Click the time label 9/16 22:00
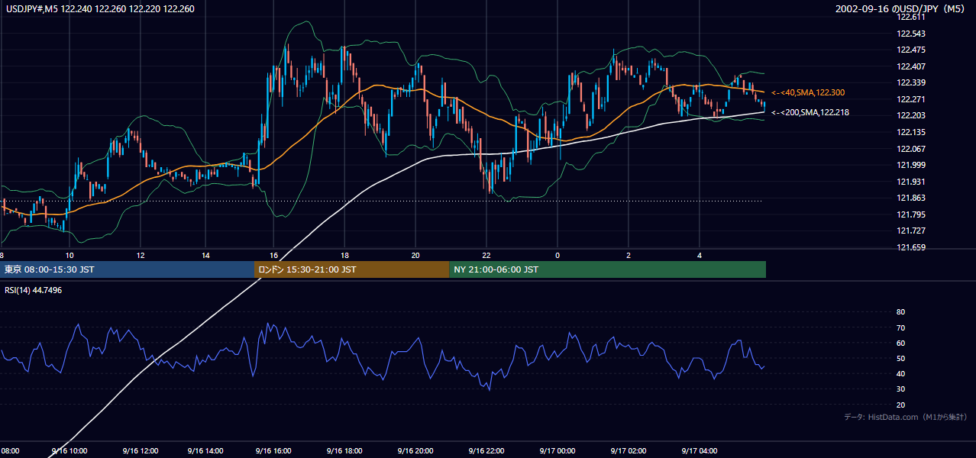Screen dimensions: 976x458 (487, 451)
